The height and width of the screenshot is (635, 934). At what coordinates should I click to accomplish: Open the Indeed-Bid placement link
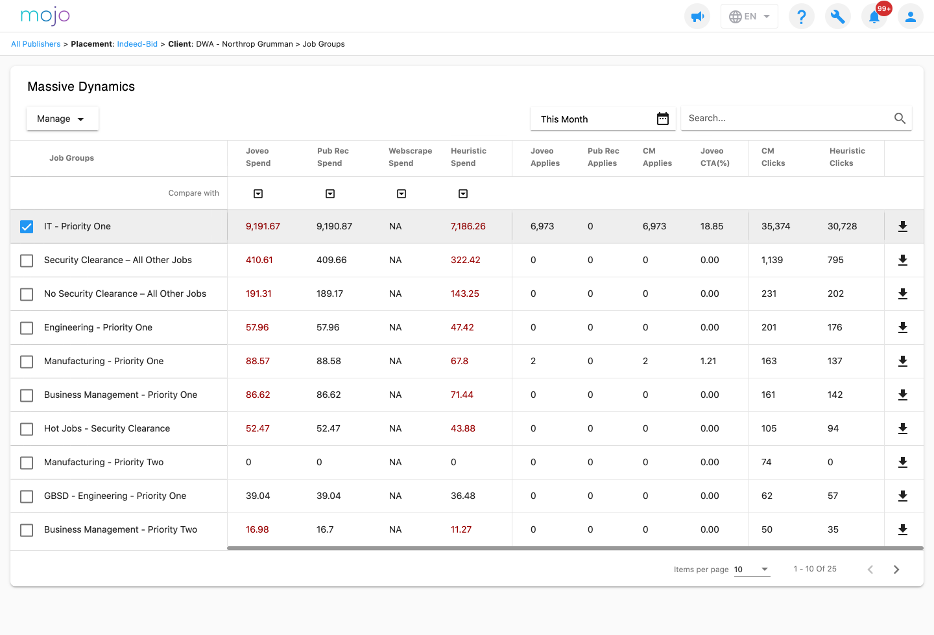137,44
